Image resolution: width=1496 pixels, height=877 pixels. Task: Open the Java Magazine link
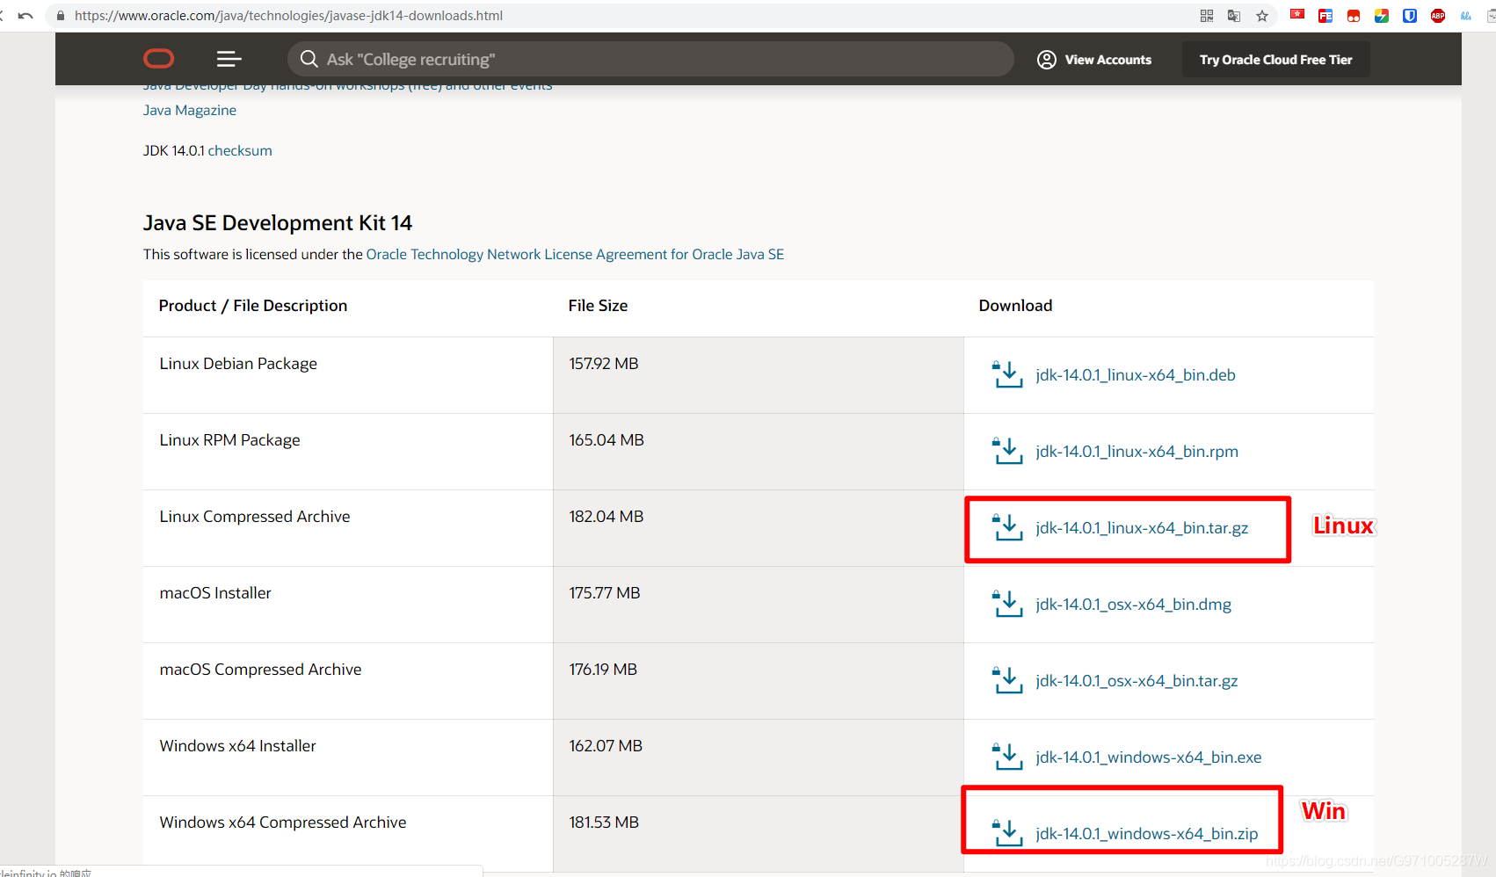pos(189,109)
